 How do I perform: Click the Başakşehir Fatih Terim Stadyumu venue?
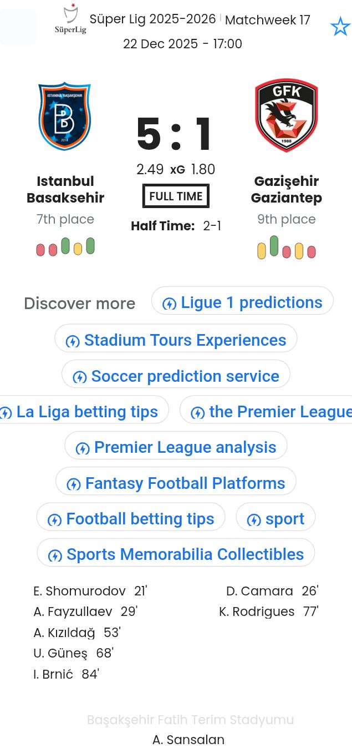tap(190, 720)
